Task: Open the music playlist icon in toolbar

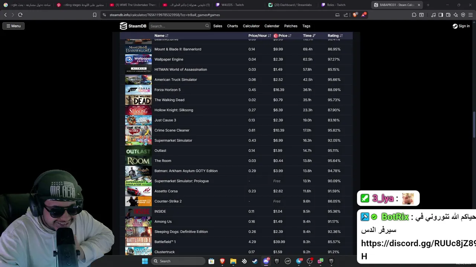Action: pos(433,15)
